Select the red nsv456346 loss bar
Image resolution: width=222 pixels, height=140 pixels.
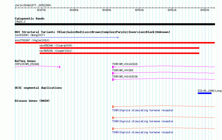119,48
